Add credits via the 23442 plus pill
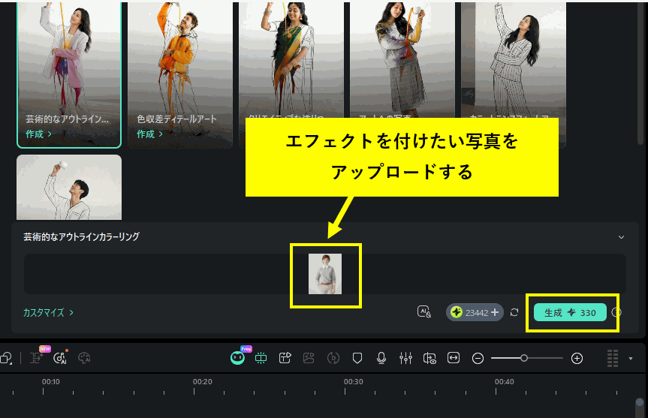Viewport: 648px width, 418px height. pyautogui.click(x=475, y=313)
